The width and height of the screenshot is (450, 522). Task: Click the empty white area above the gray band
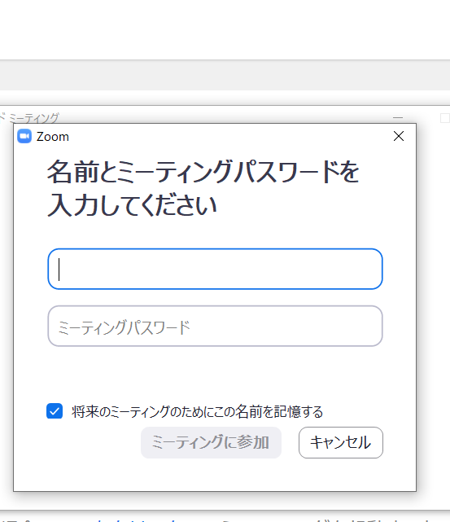(225, 29)
